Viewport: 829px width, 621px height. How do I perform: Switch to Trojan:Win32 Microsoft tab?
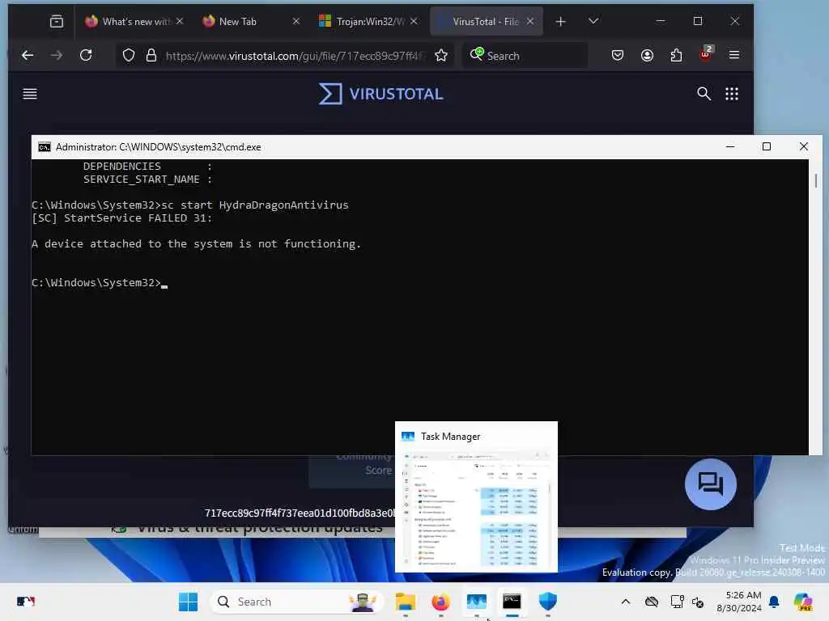click(370, 22)
